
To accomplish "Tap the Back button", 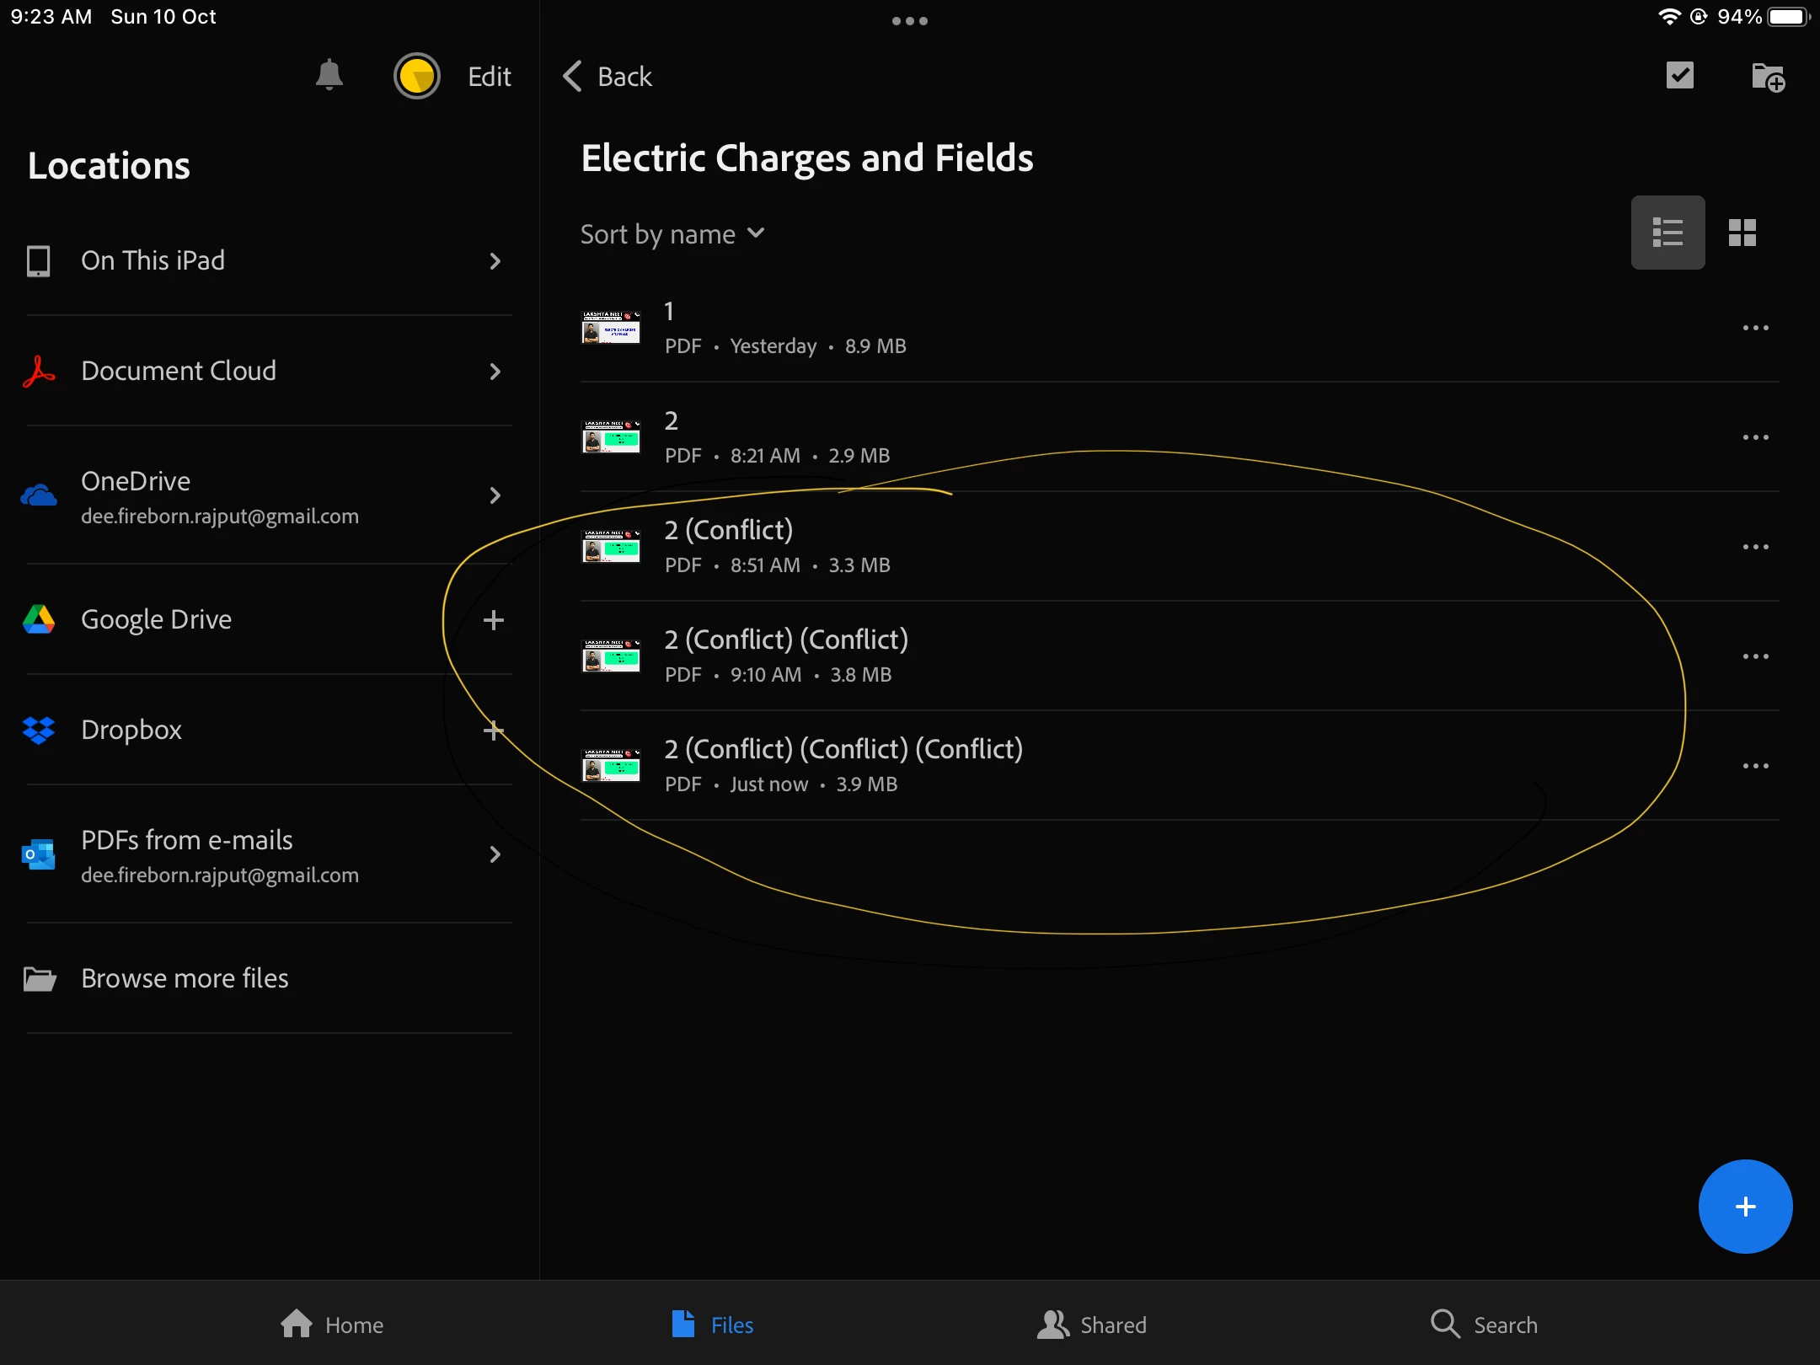I will tap(608, 77).
